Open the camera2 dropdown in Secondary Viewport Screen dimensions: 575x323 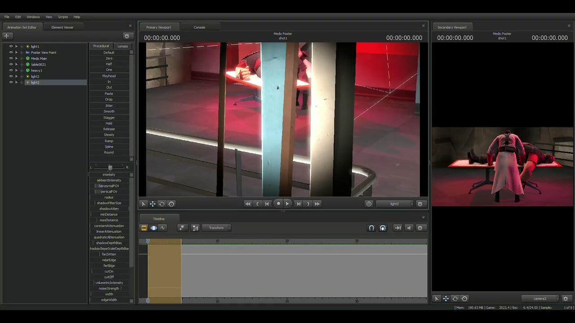point(540,299)
